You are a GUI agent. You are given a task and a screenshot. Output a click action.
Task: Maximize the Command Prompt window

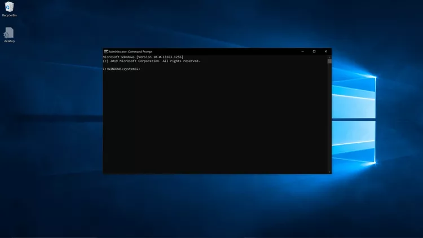[314, 51]
